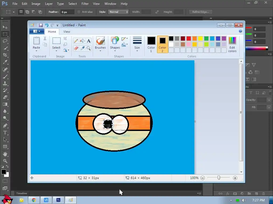273x204 pixels.
Task: Click the Save icon in Paint title bar
Action: 41,25
